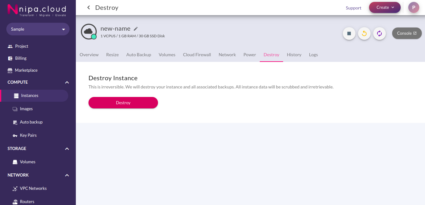Click the pink Destroy button
Viewport: 425px width, 205px height.
[x=123, y=103]
